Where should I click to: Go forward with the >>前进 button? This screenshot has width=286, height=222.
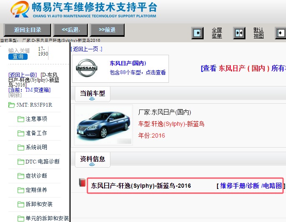(107, 30)
